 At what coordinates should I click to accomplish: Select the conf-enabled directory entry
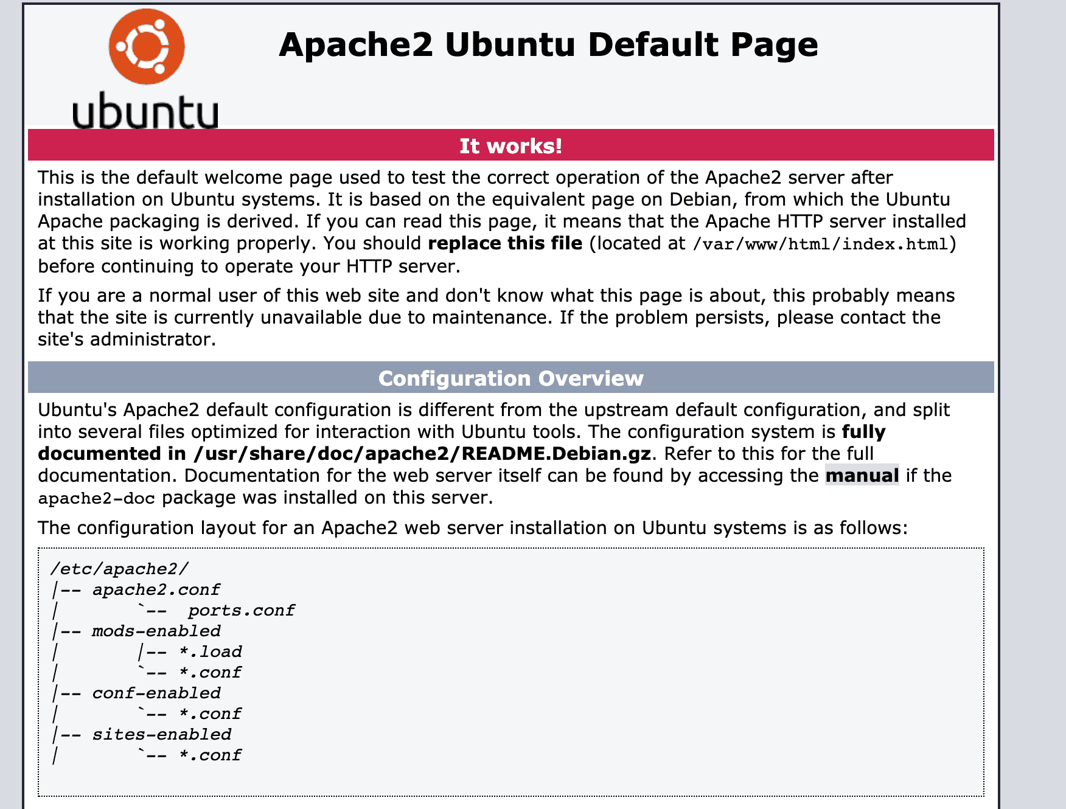click(156, 693)
